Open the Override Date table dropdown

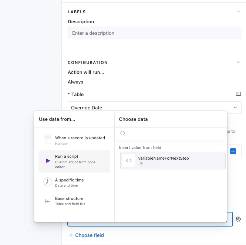(155, 108)
